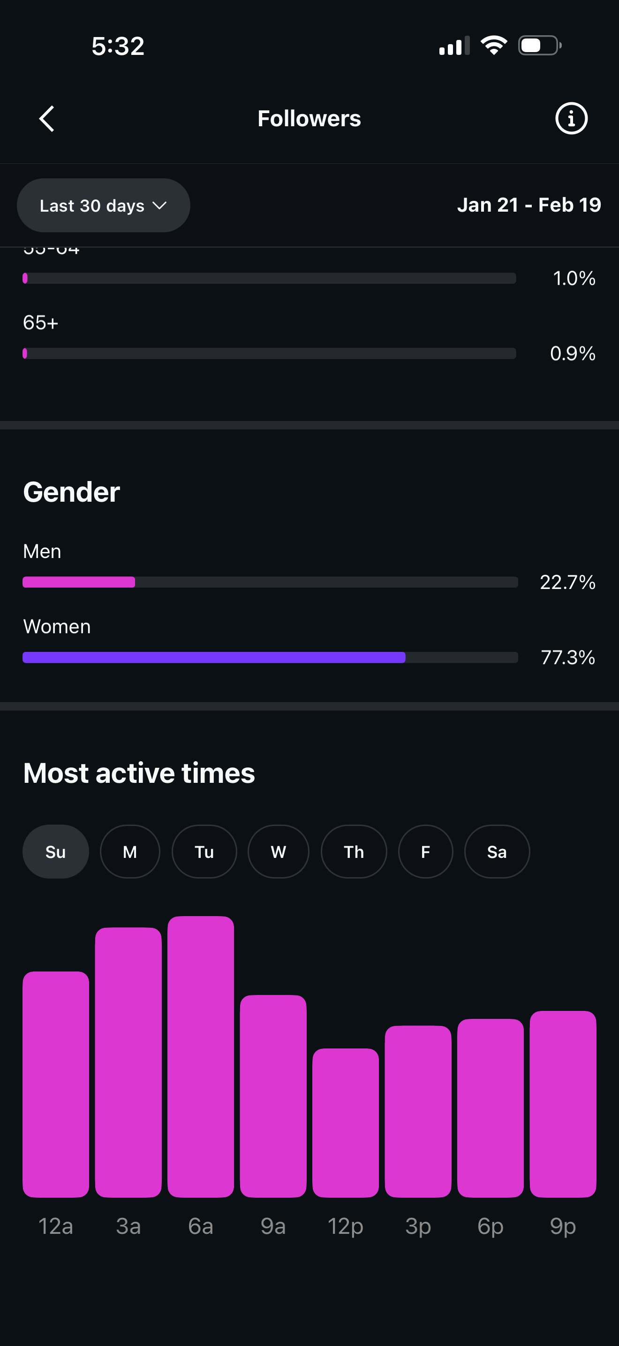Select the Su day toggle
Screen dimensions: 619x1346
coord(55,852)
